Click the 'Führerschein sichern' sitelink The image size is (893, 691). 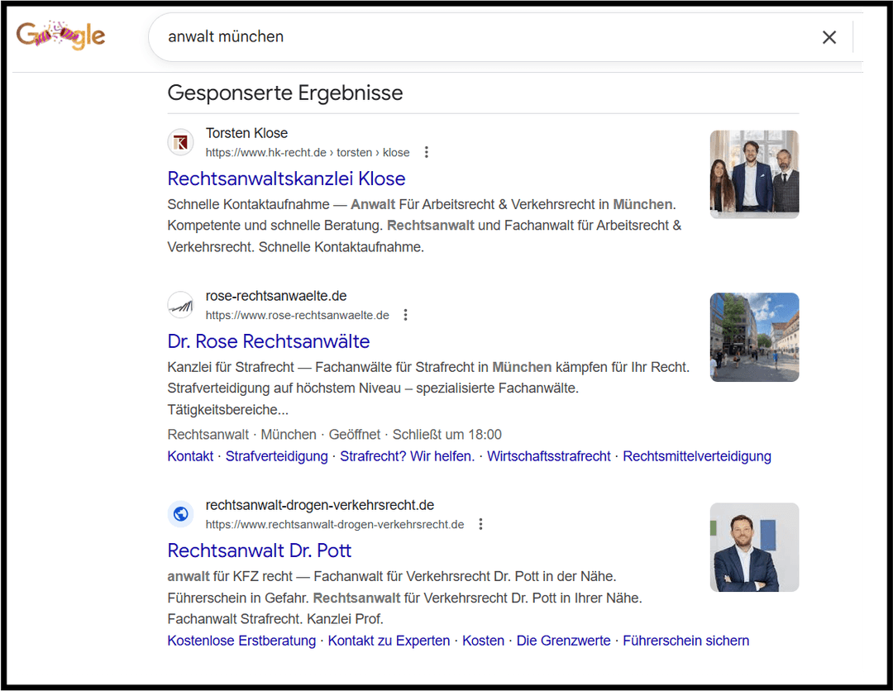click(686, 640)
